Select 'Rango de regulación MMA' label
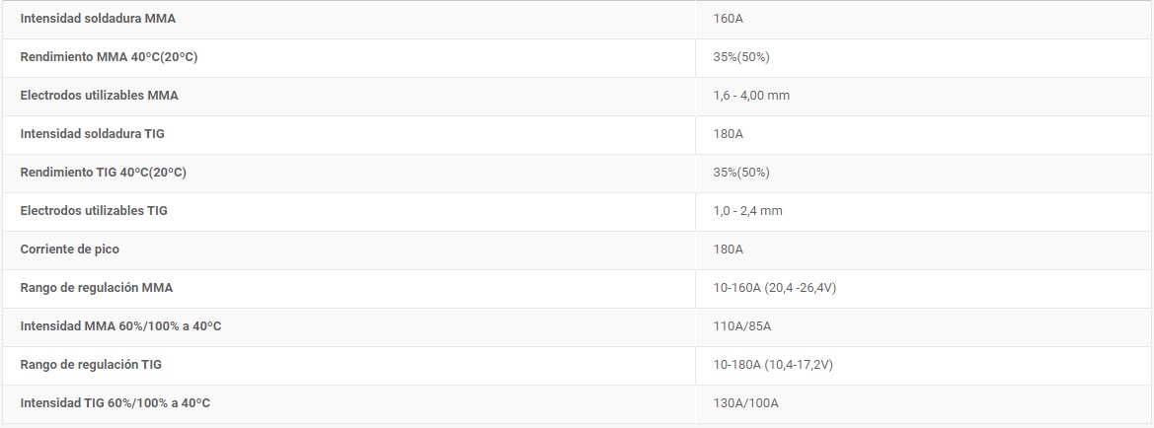The image size is (1154, 428). point(97,288)
